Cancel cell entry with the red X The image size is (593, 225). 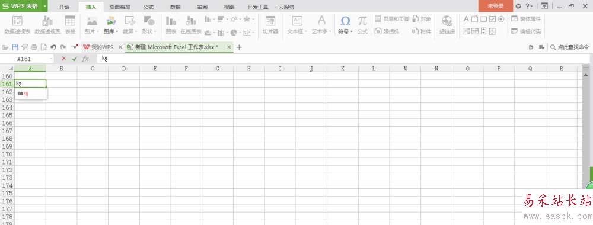click(63, 59)
